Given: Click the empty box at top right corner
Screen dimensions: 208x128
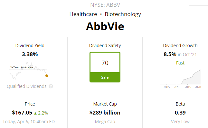Looking at the screenshot, I should [x=198, y=3].
